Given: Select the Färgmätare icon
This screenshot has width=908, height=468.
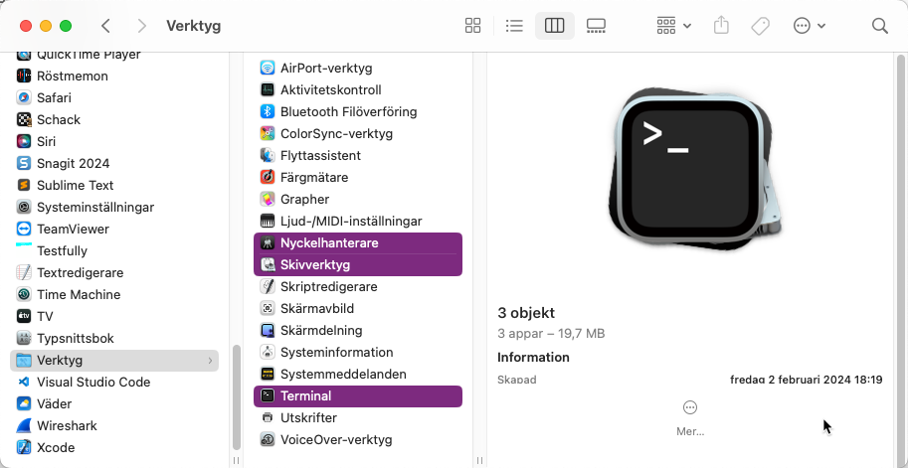Looking at the screenshot, I should (x=267, y=178).
